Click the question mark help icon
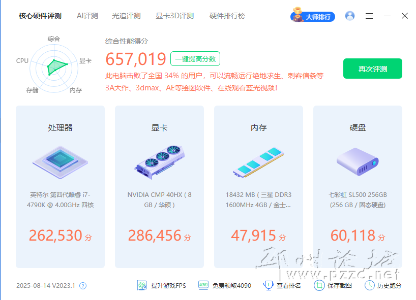Viewport: 416px width, 300px height. [x=83, y=286]
